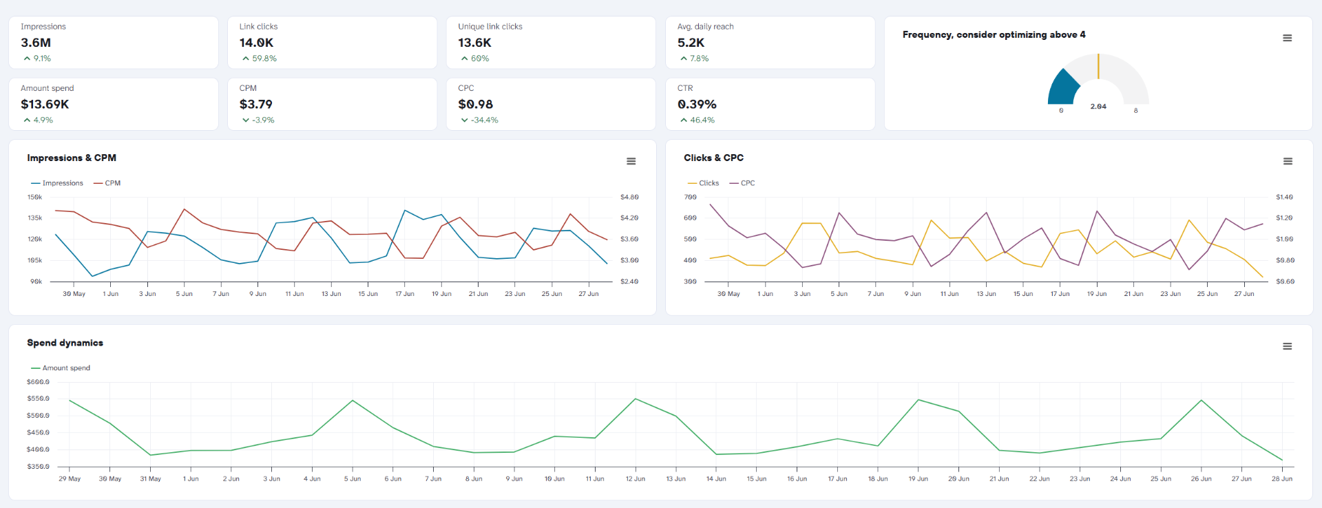Image resolution: width=1322 pixels, height=508 pixels.
Task: Click the blue filled gauge segment
Action: click(1062, 89)
